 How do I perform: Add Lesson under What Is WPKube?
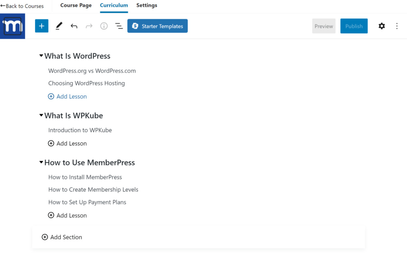(x=67, y=144)
